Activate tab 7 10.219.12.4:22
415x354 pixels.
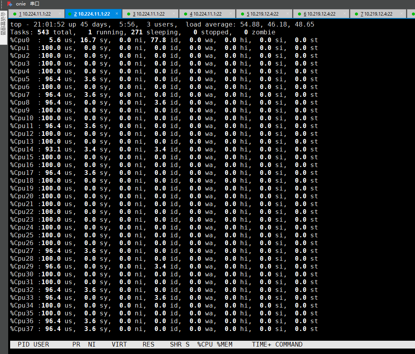376,14
